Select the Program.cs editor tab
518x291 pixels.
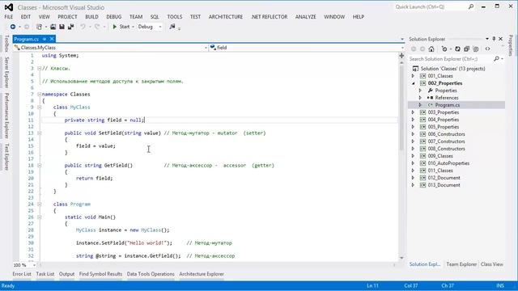click(x=27, y=39)
